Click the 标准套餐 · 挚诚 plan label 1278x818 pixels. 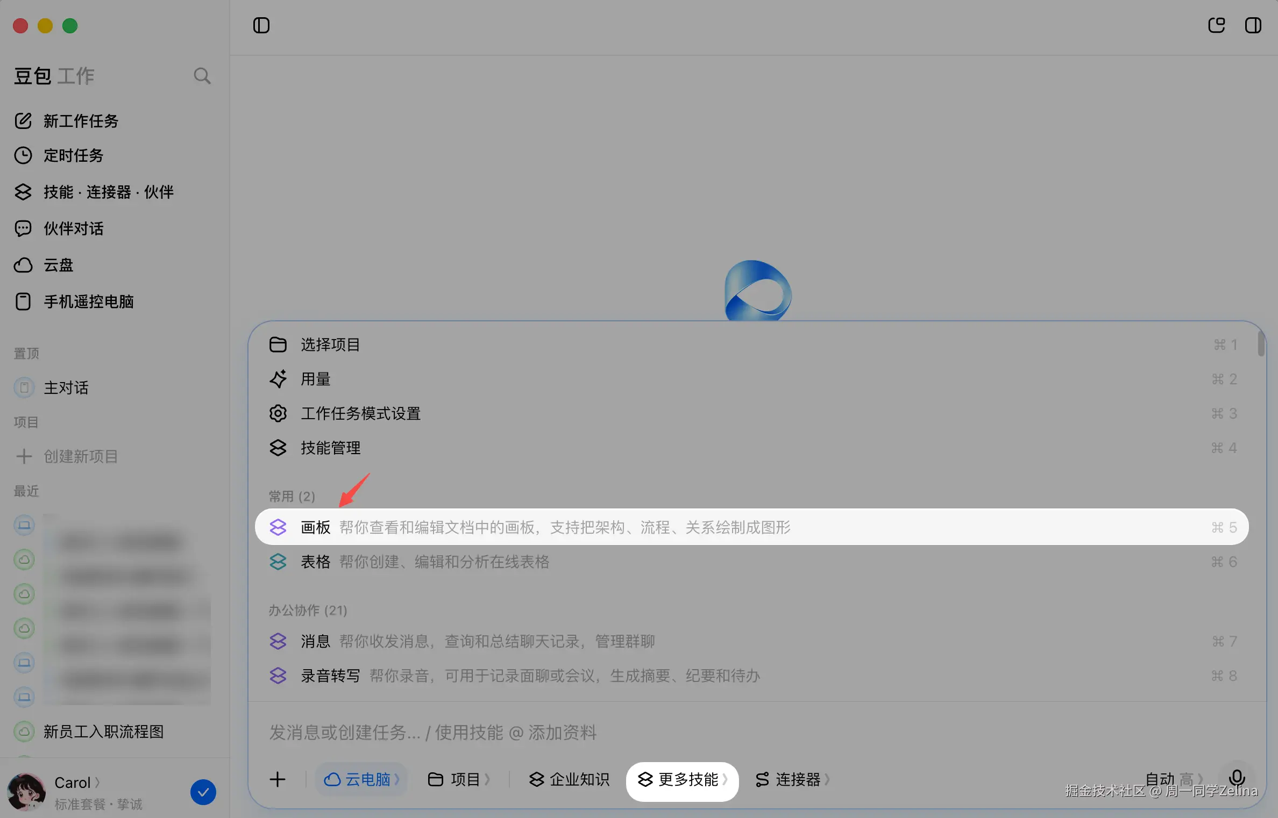pyautogui.click(x=98, y=804)
